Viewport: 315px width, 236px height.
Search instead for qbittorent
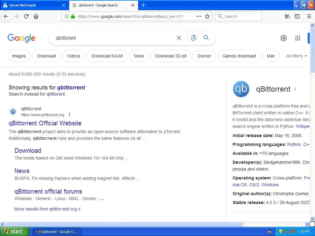tap(56, 94)
